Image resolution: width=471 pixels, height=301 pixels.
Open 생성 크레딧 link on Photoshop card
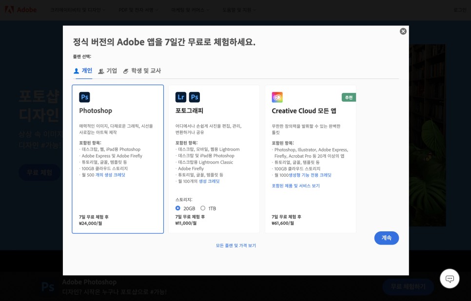point(110,175)
